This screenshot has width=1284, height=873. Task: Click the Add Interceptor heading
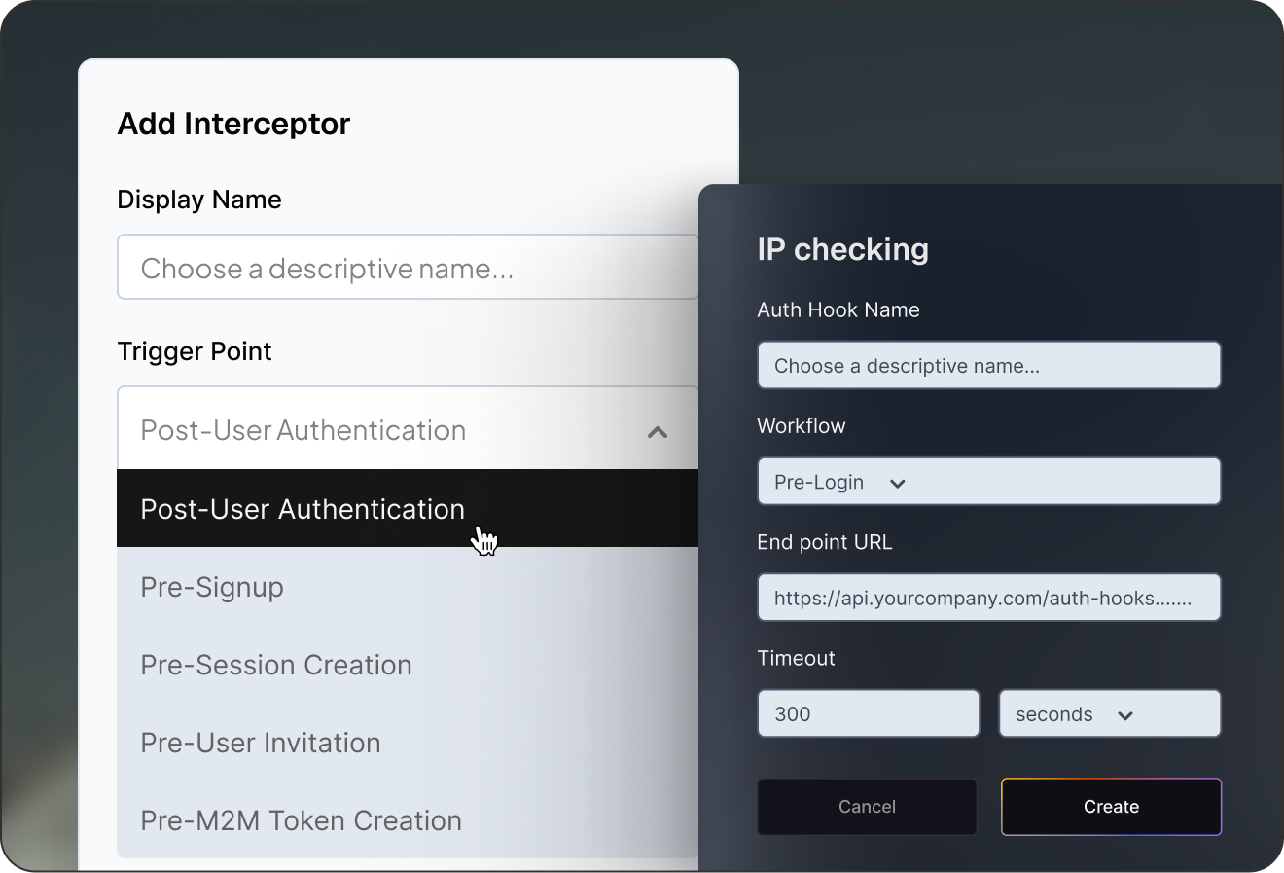tap(233, 124)
